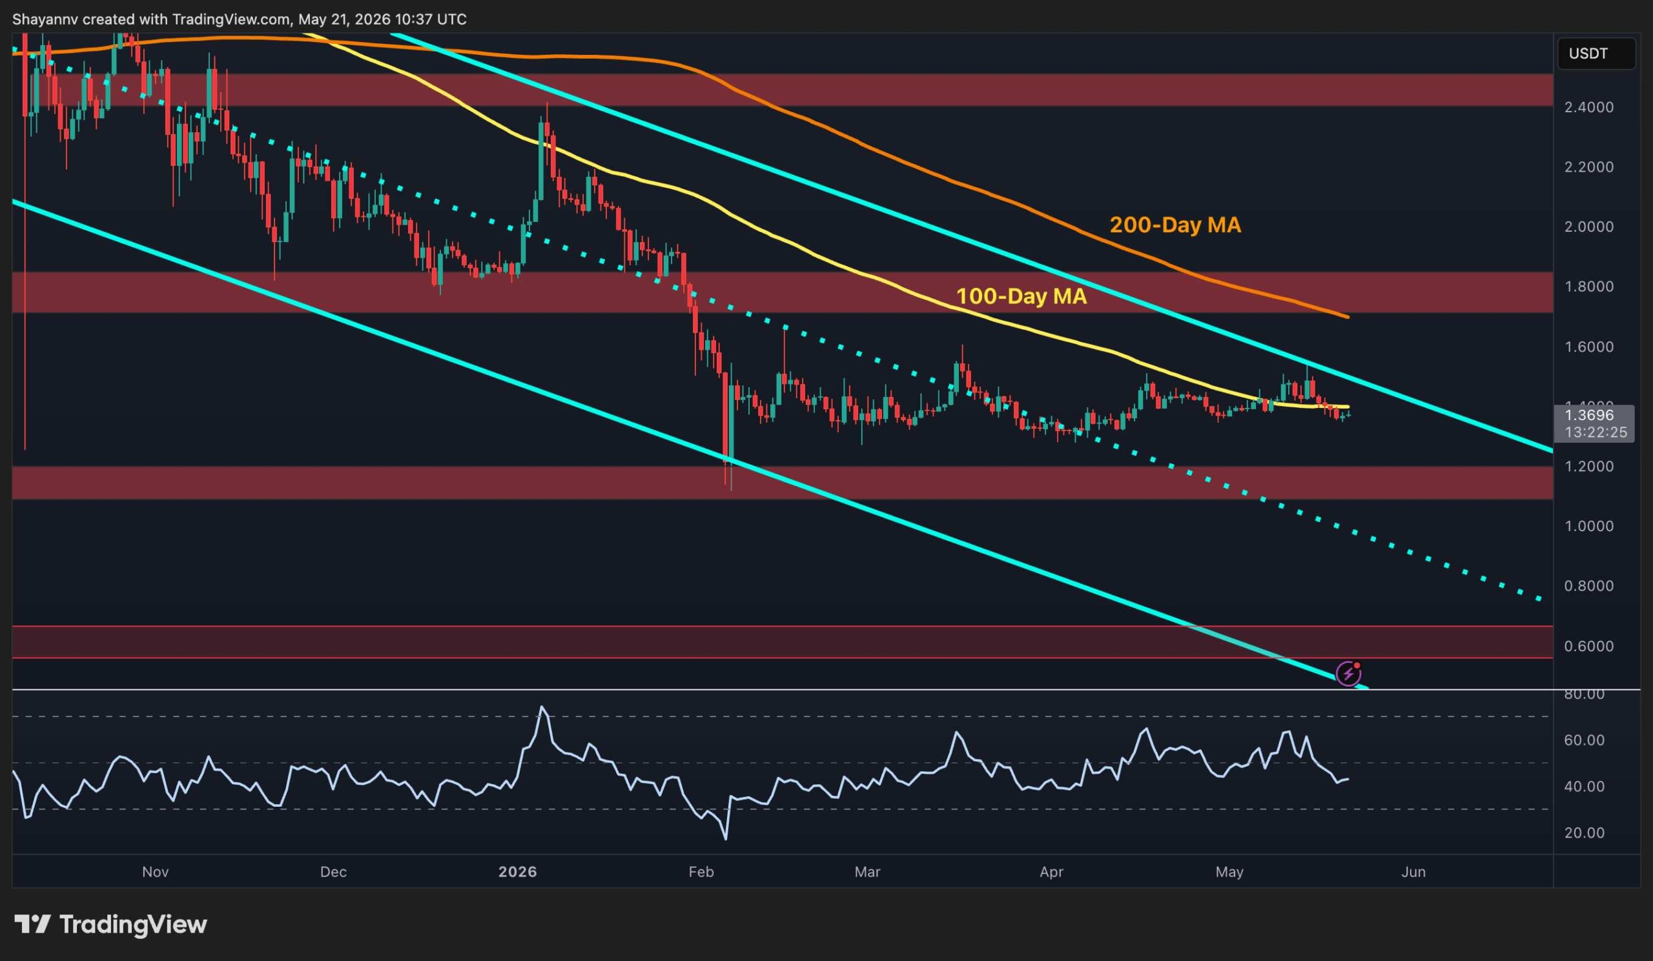Click the 2026 label on time axis
The height and width of the screenshot is (961, 1653).
click(518, 872)
